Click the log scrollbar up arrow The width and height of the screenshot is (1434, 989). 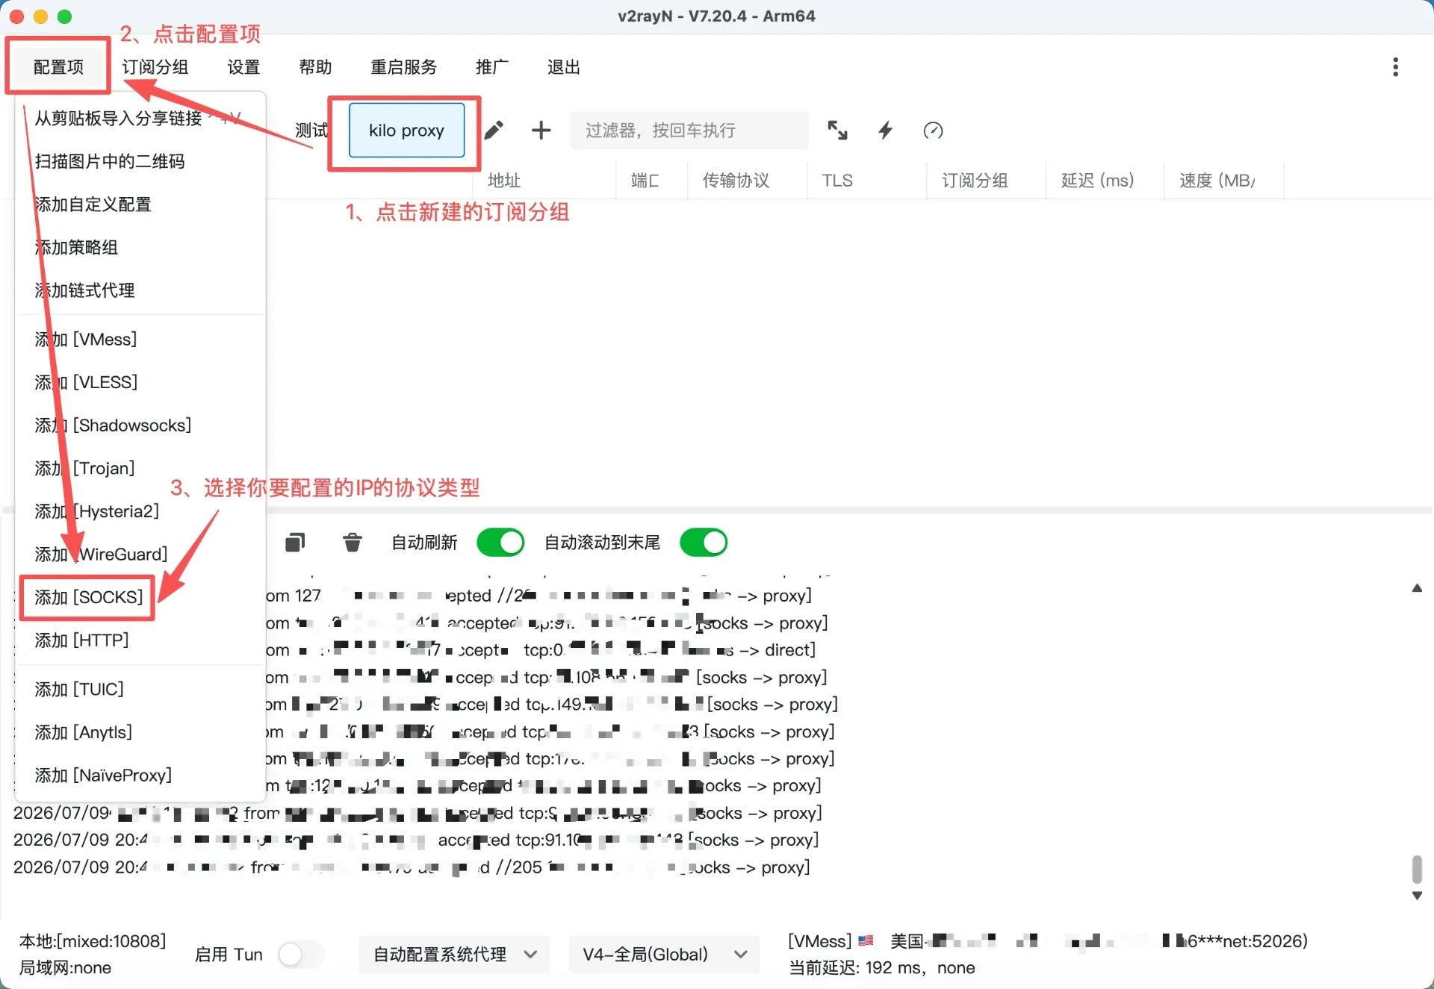[1417, 588]
